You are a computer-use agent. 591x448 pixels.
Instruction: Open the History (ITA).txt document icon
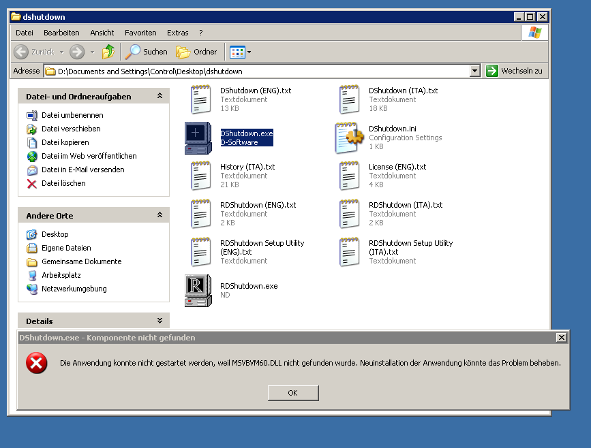point(200,175)
